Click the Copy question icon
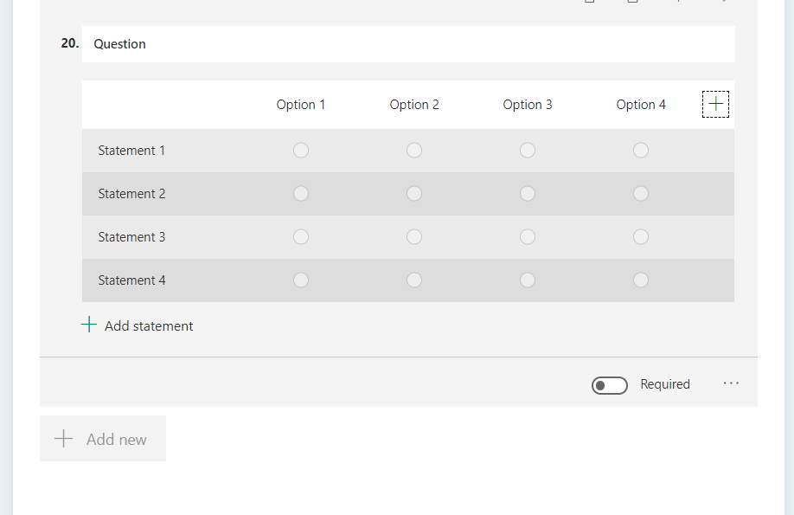Image resolution: width=794 pixels, height=515 pixels. point(591,3)
